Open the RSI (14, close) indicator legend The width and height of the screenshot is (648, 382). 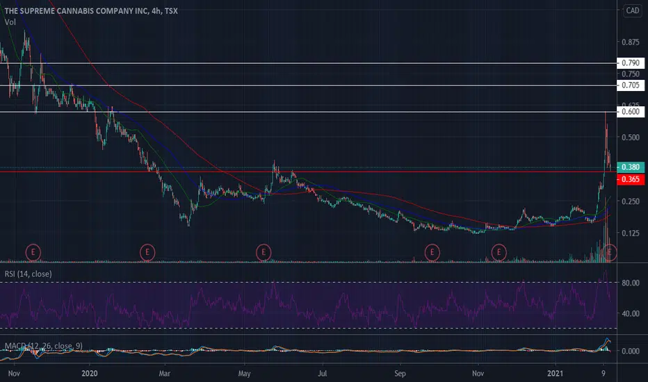tap(28, 274)
